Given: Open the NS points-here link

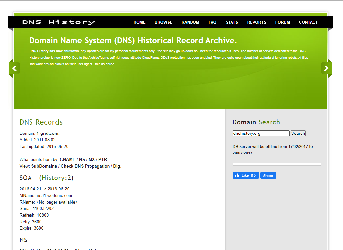Looking at the screenshot, I should pyautogui.click(x=82, y=160).
